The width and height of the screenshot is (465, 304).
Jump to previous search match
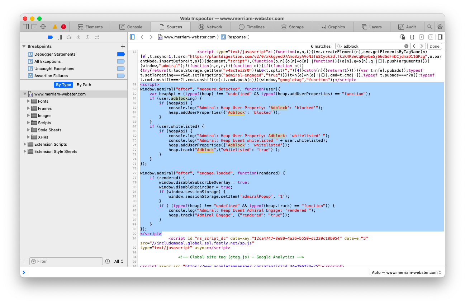pos(414,46)
